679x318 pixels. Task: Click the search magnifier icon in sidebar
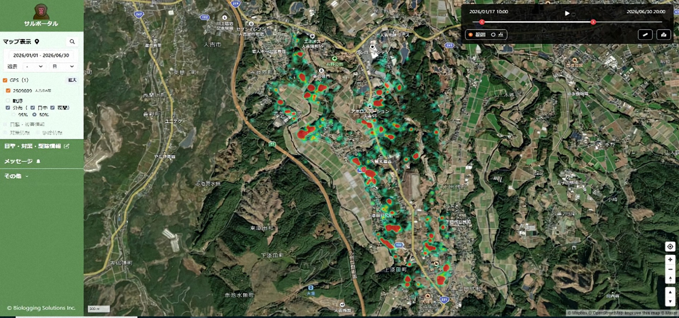pos(72,42)
